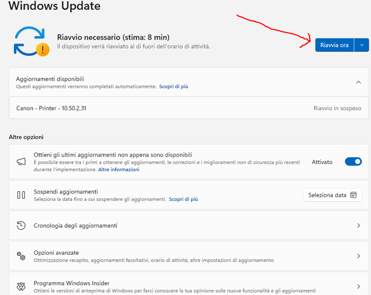The width and height of the screenshot is (371, 295).
Task: Click the history clock icon
Action: pos(21,225)
